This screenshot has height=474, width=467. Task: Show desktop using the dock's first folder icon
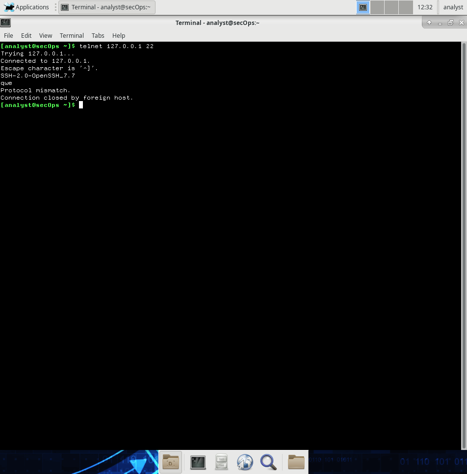[171, 462]
